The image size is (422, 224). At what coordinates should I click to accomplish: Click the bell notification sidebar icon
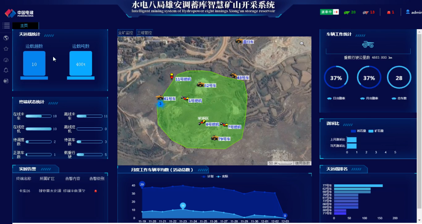6,70
